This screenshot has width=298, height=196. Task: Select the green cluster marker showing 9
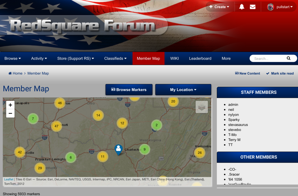[x=144, y=149]
